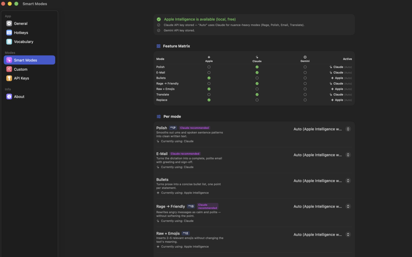Select Gemini radio for Replace row

305,100
